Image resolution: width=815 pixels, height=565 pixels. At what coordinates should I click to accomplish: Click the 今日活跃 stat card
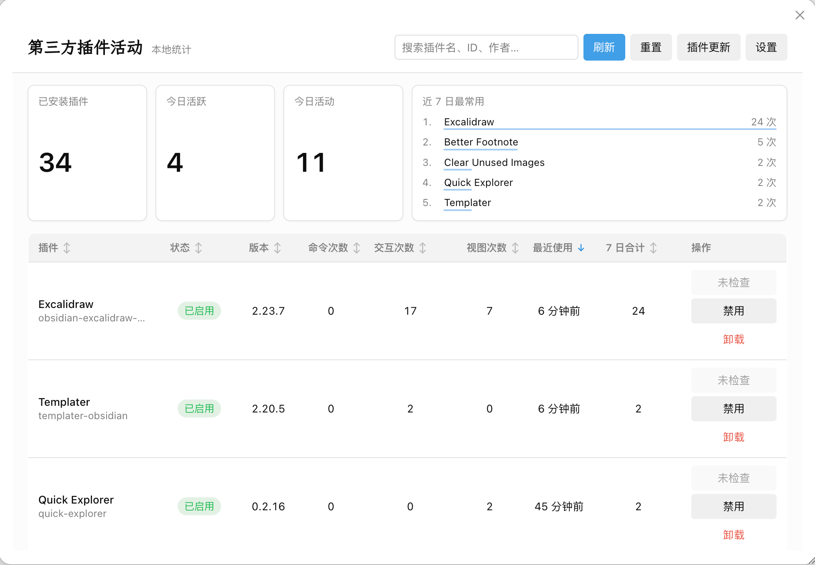coord(215,153)
